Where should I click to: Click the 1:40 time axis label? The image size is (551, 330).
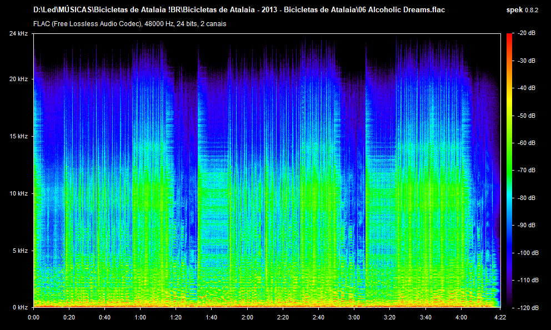coord(211,317)
